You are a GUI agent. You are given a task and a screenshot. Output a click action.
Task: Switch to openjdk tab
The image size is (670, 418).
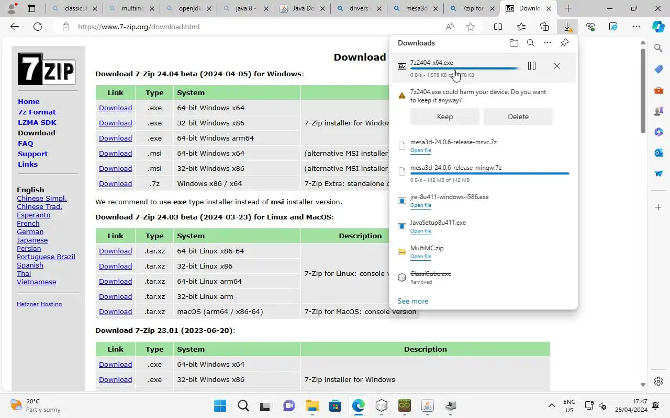click(188, 8)
